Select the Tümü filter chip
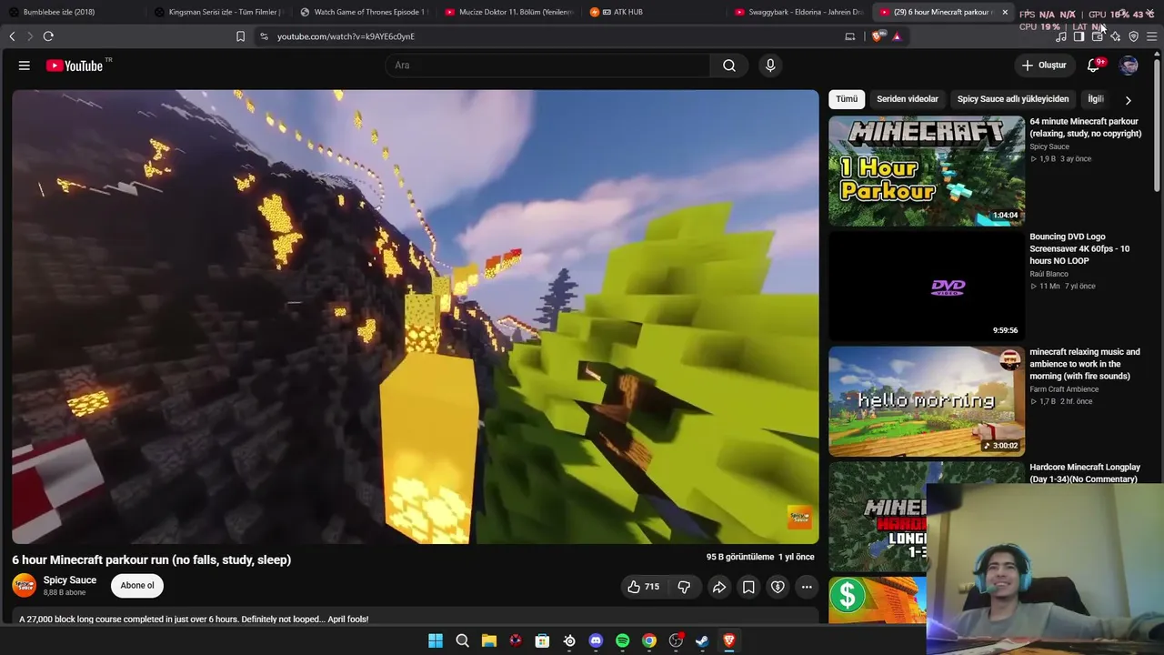This screenshot has width=1164, height=655. coord(847,99)
